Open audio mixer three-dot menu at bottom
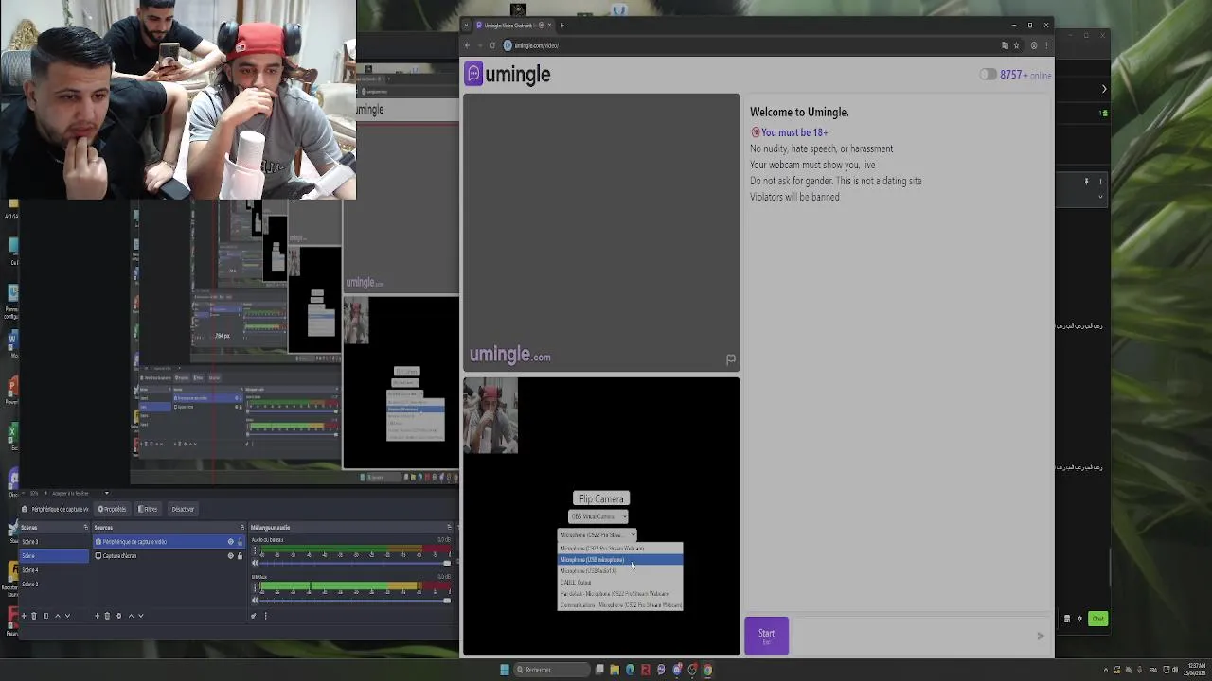This screenshot has height=681, width=1212. coord(265,616)
